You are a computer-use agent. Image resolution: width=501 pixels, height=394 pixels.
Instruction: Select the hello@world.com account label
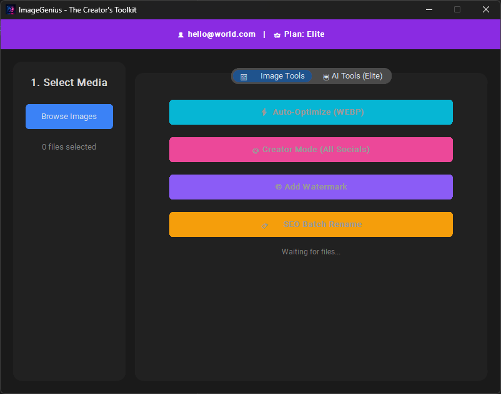221,34
